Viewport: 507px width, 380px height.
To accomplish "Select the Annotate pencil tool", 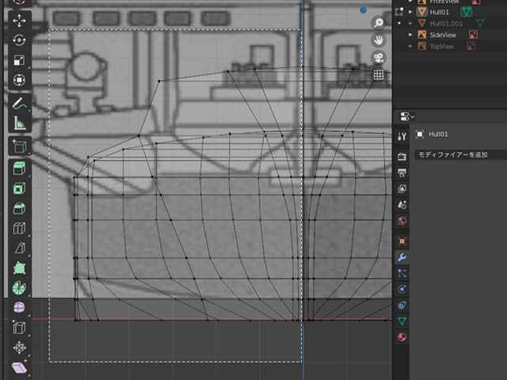I will (x=19, y=104).
